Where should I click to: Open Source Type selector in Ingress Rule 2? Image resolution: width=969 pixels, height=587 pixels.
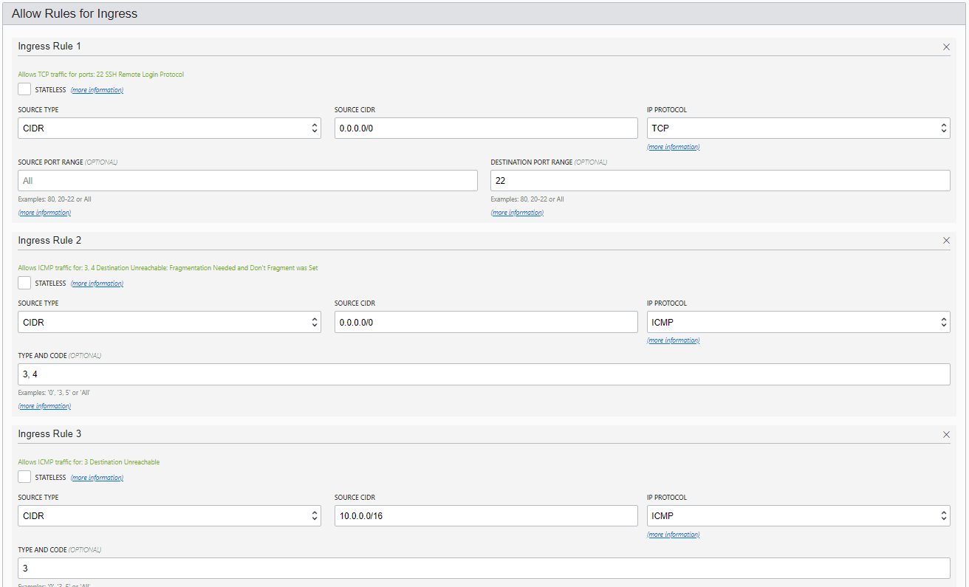pos(169,321)
